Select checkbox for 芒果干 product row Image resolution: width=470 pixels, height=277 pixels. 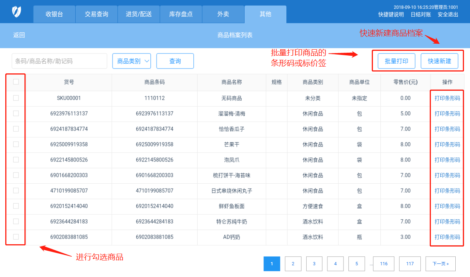[16, 144]
